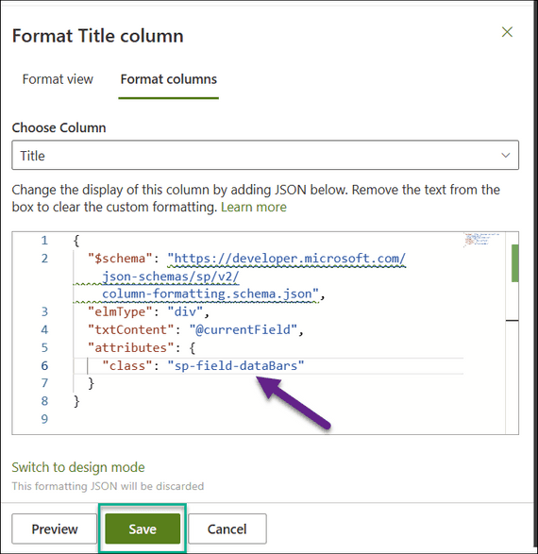The width and height of the screenshot is (538, 554).
Task: Cancel the formatting changes
Action: [227, 529]
